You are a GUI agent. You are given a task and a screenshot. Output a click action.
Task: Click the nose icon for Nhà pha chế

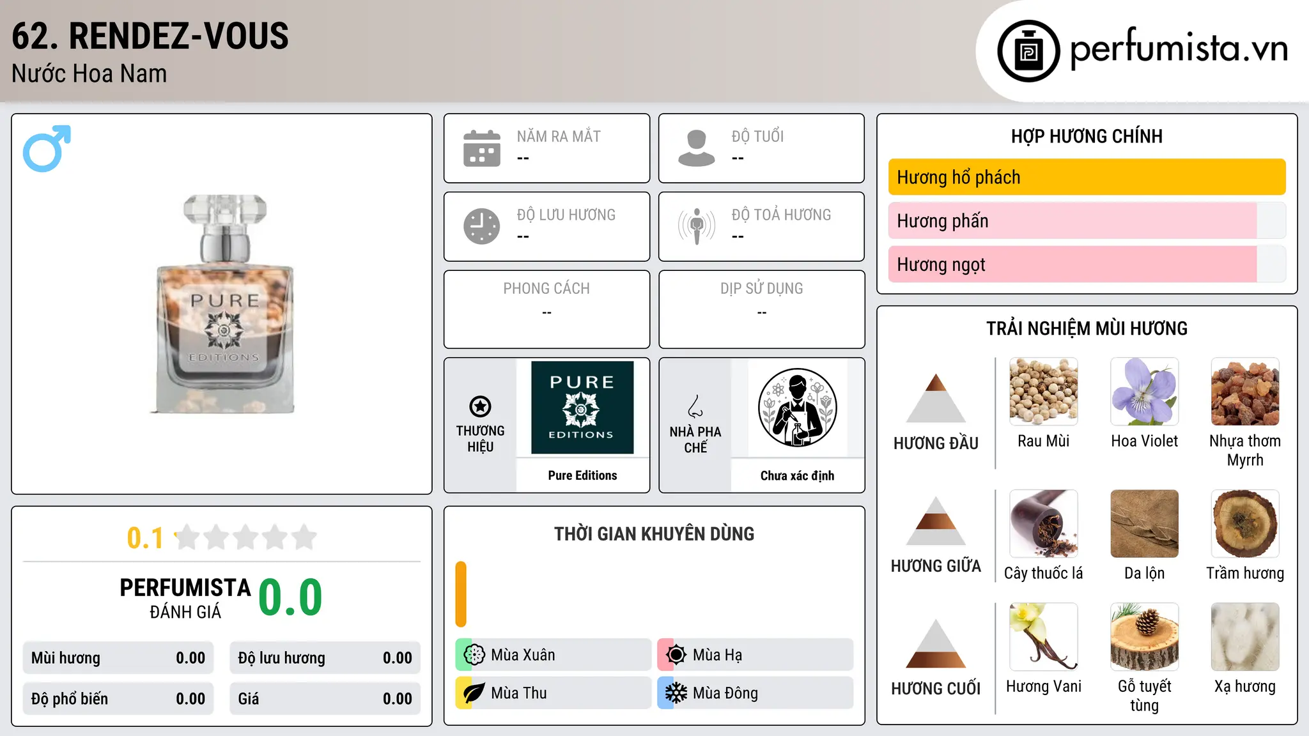tap(695, 406)
